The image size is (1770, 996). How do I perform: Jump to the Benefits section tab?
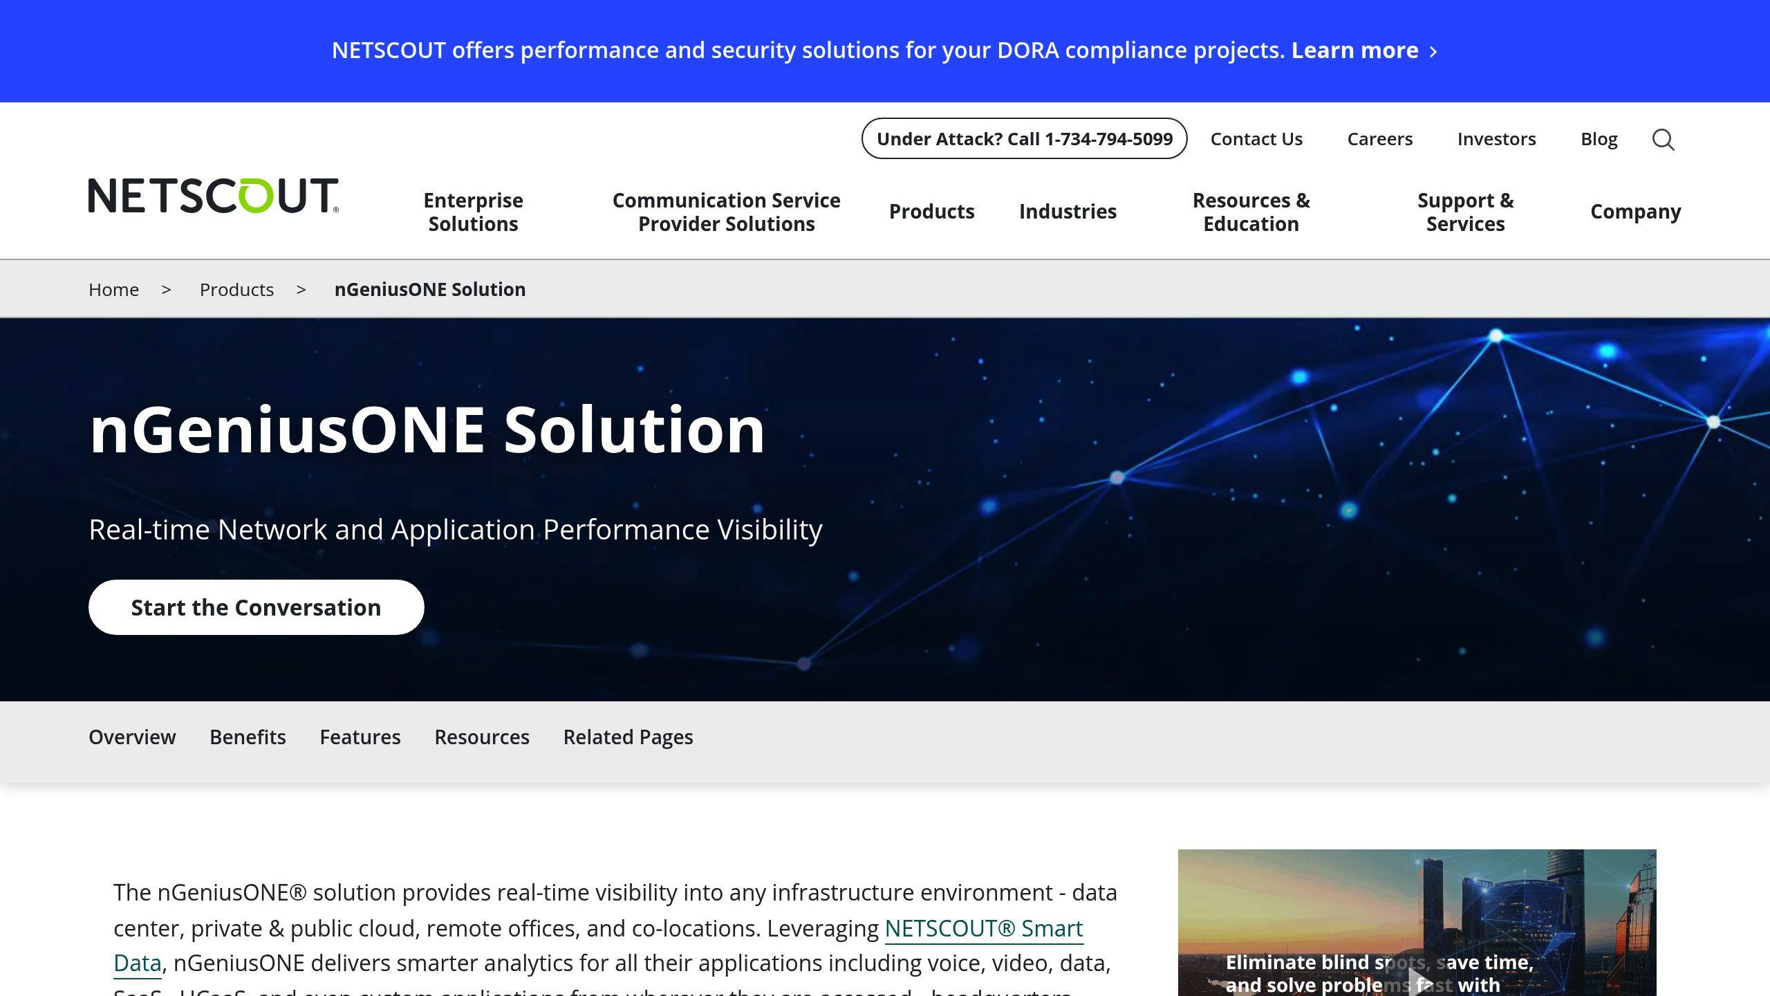tap(248, 737)
